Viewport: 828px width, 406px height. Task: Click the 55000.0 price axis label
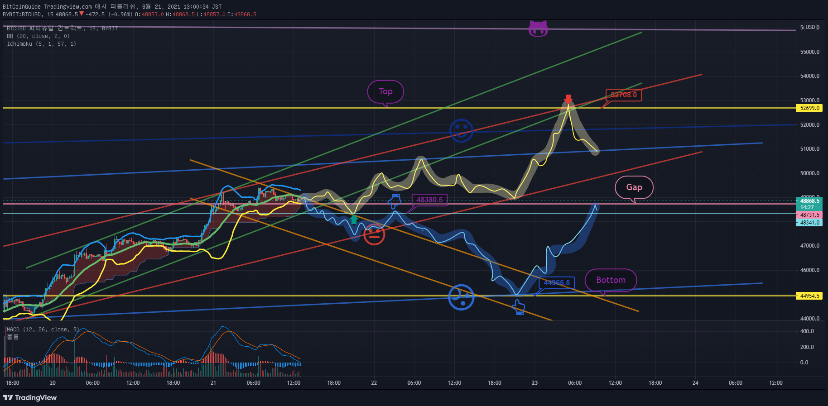pyautogui.click(x=810, y=52)
